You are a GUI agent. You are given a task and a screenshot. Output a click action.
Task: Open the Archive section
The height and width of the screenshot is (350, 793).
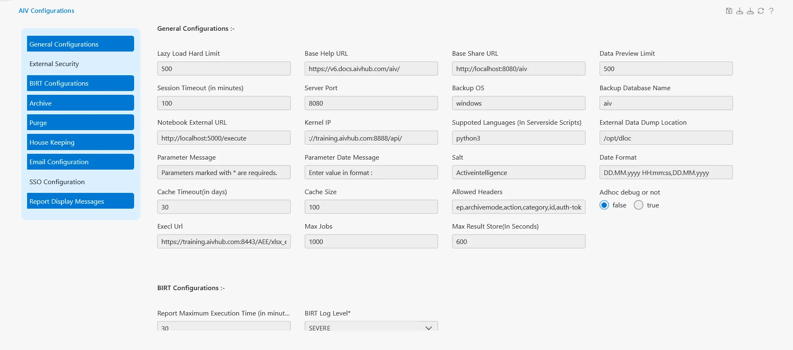click(80, 103)
